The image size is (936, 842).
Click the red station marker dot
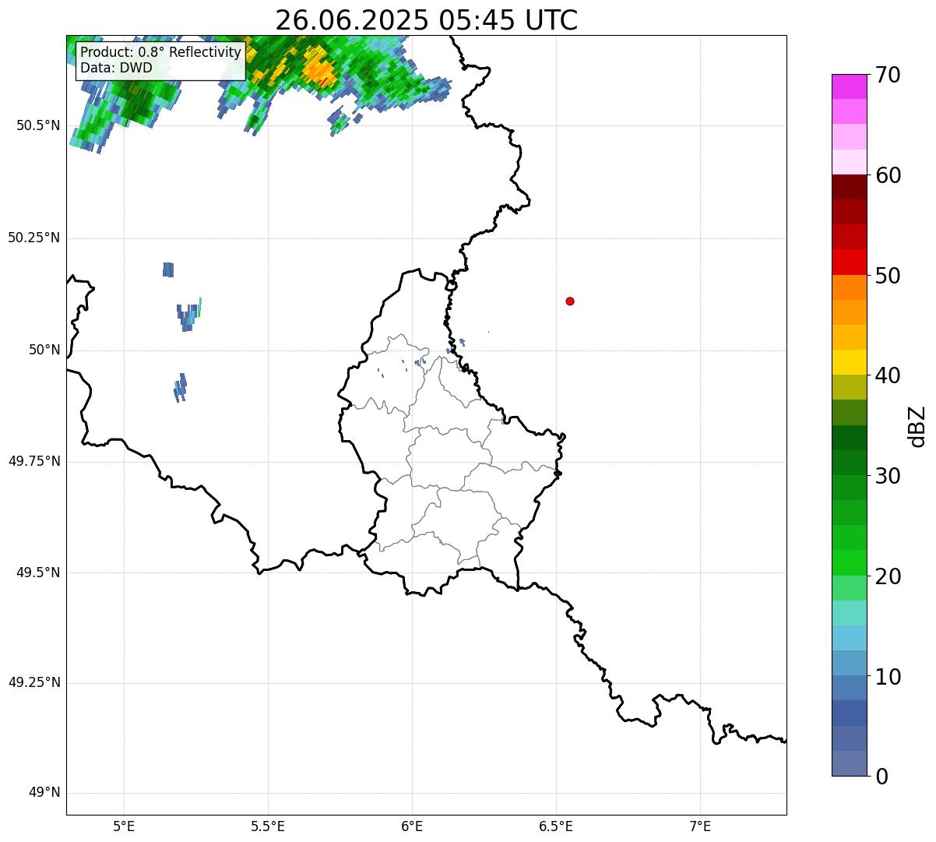click(x=570, y=301)
